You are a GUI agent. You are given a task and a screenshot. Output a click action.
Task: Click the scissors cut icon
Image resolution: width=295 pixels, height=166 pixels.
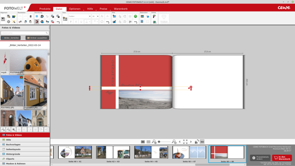(20, 22)
